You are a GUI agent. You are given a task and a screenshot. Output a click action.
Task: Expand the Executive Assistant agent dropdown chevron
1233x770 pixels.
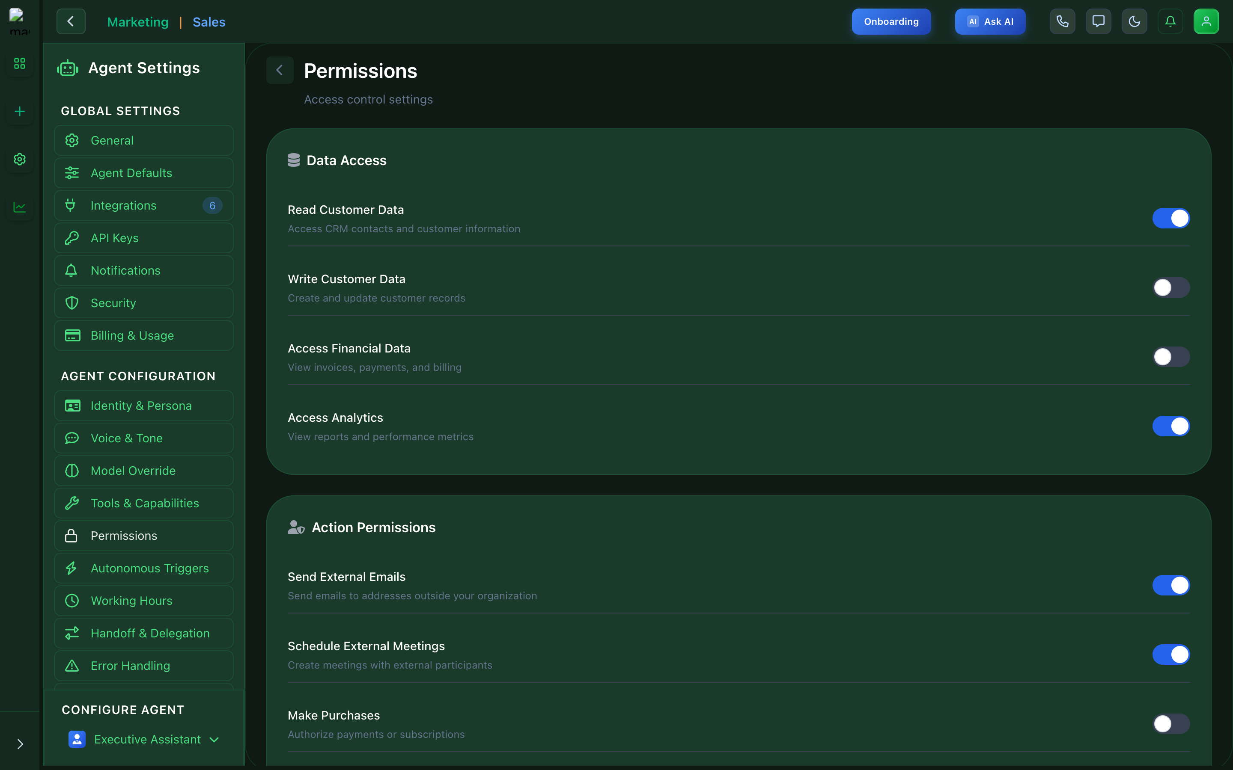tap(214, 740)
